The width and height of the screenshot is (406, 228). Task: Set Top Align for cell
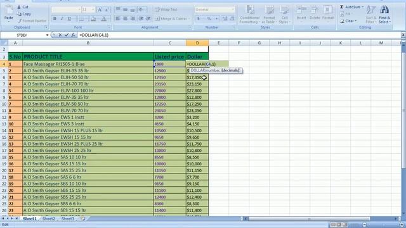(x=118, y=9)
